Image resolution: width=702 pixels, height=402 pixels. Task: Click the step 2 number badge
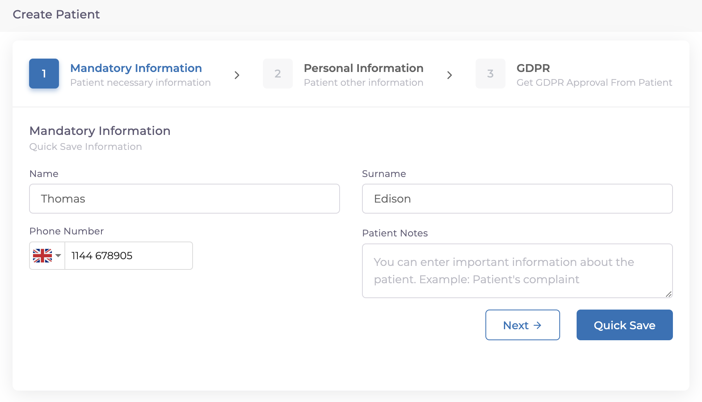(x=277, y=74)
